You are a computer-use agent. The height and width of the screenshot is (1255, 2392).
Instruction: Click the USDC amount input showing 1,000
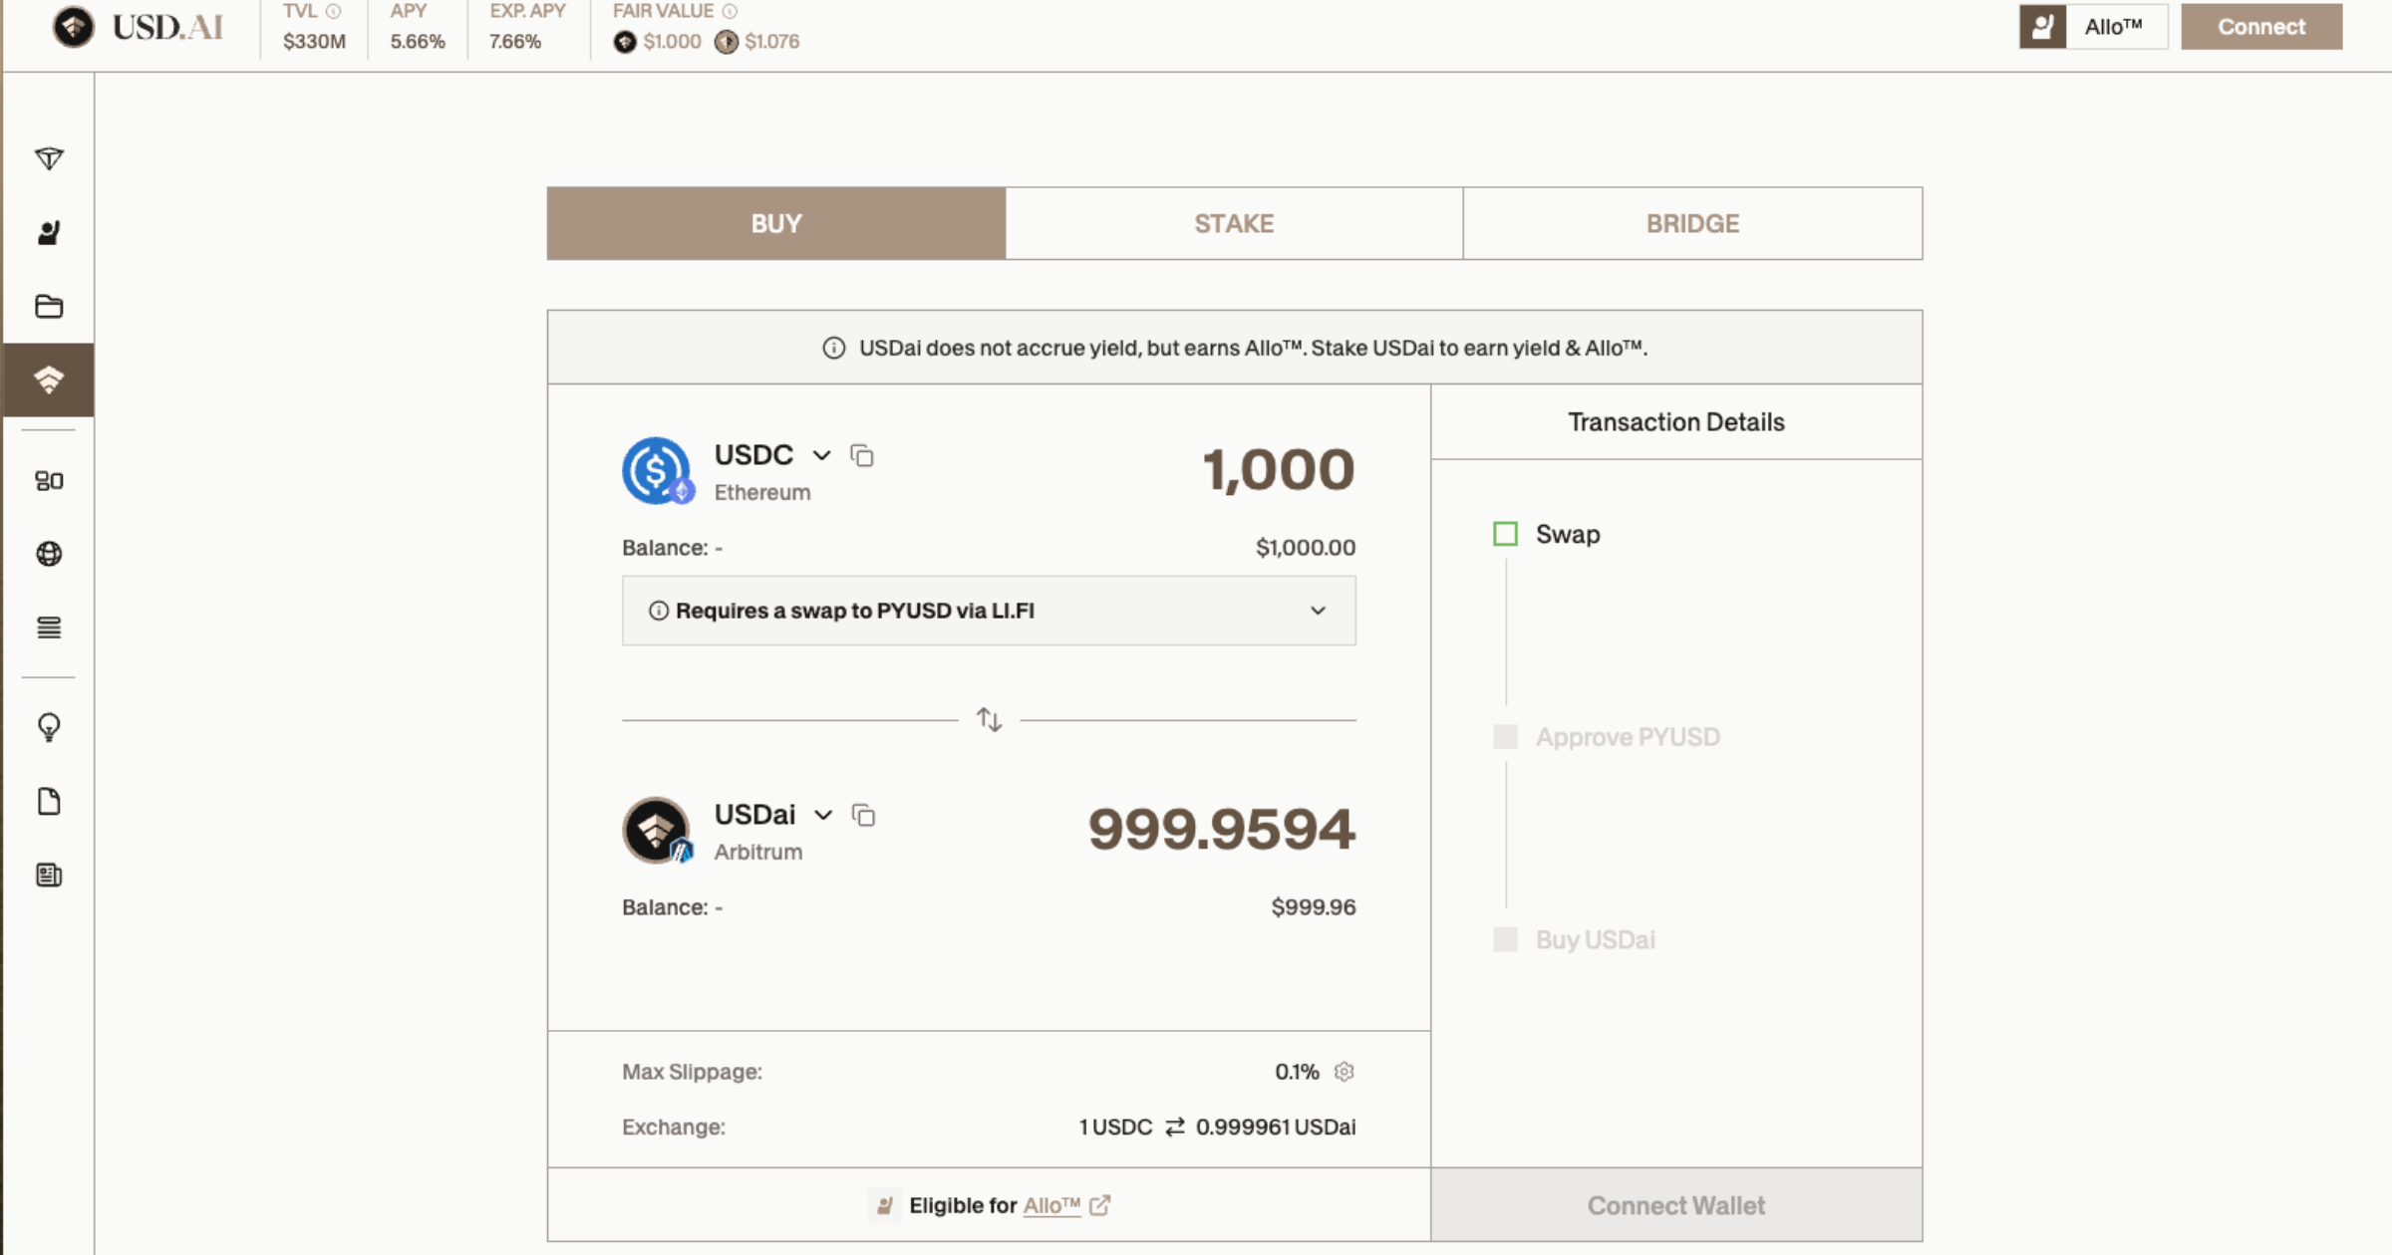click(x=1279, y=469)
